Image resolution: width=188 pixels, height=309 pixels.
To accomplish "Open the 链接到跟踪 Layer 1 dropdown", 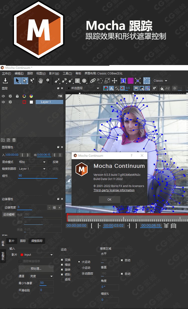I will (x=32, y=169).
